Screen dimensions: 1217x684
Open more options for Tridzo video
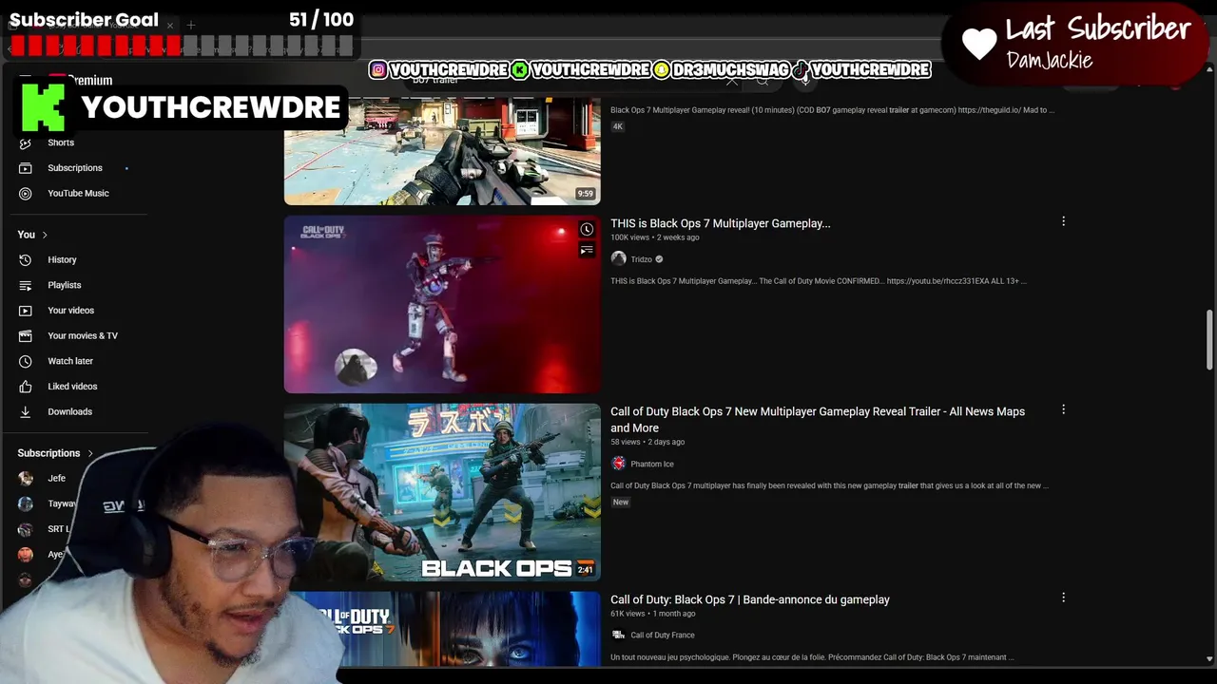pyautogui.click(x=1063, y=221)
